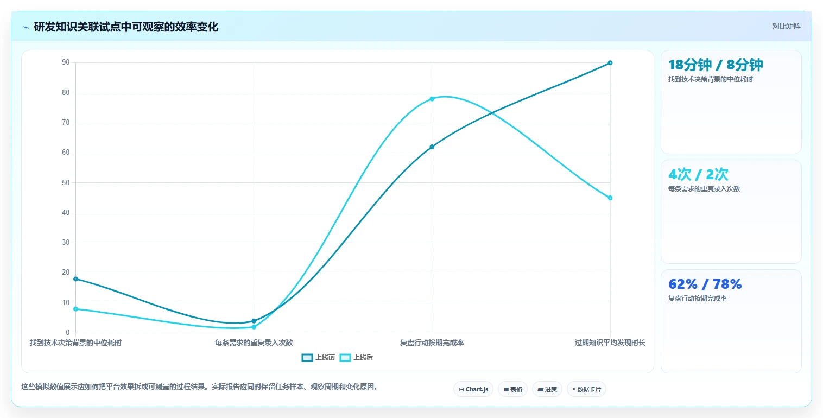Click the axis label 过期知识平均发现时长
The width and height of the screenshot is (823, 418).
(610, 343)
